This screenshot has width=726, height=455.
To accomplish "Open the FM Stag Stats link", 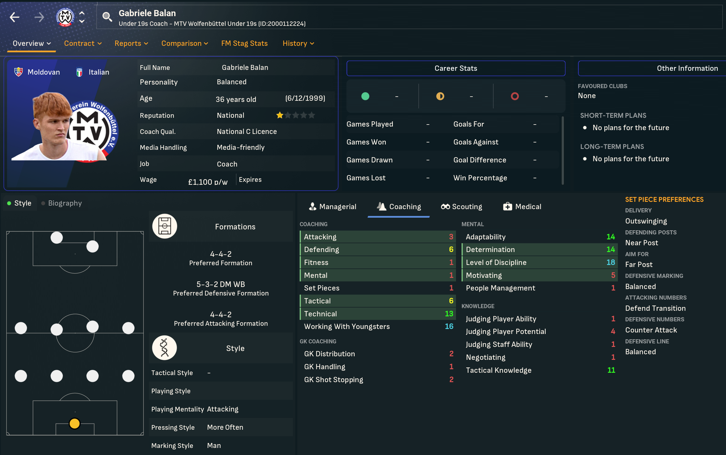I will click(x=244, y=43).
